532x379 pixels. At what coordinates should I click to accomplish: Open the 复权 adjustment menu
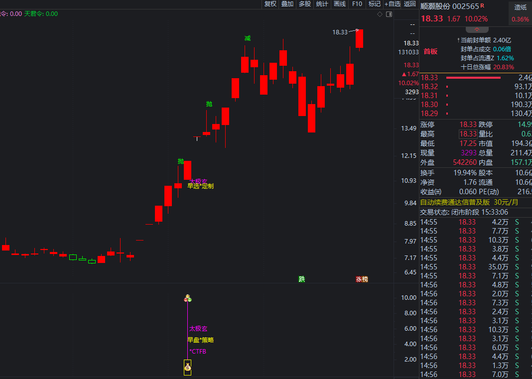click(270, 4)
